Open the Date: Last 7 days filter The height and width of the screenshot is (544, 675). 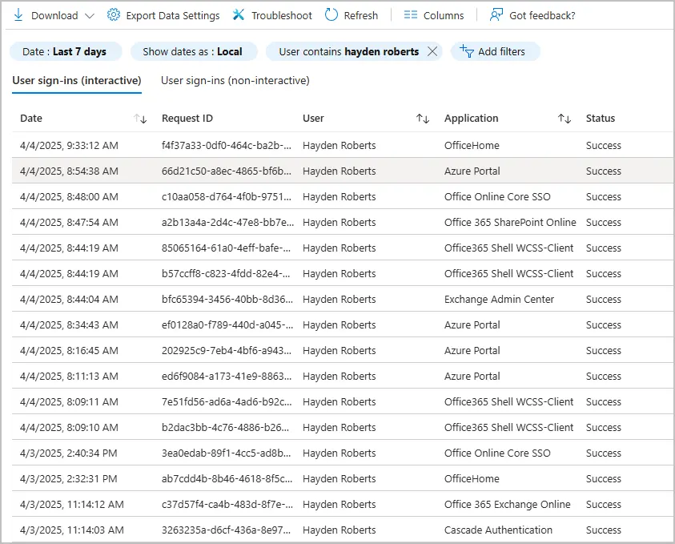(x=66, y=52)
